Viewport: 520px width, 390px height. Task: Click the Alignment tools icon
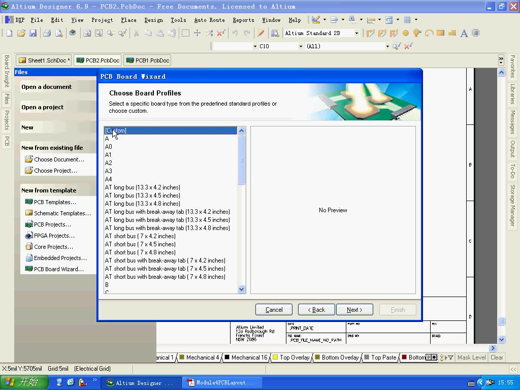(x=334, y=20)
